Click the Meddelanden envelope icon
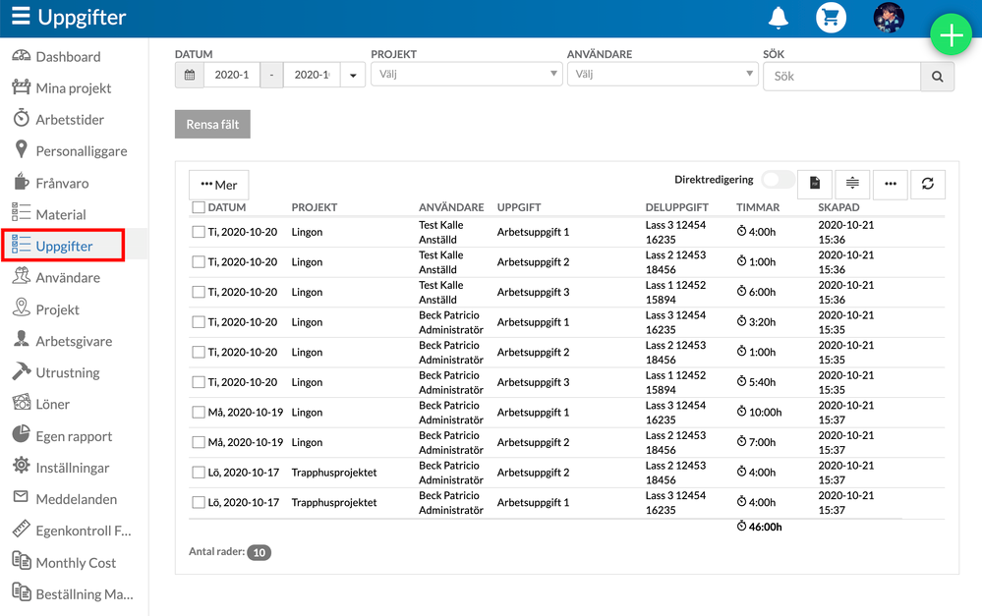Viewport: 982px width, 616px height. (x=21, y=496)
